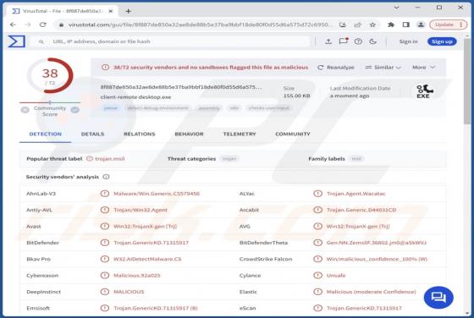Click the VirusTotal logo icon
This screenshot has width=474, height=318.
(x=17, y=41)
